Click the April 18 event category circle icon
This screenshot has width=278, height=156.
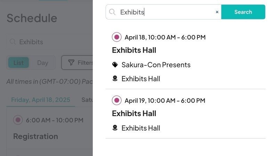click(x=117, y=37)
